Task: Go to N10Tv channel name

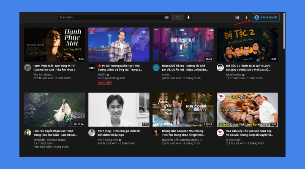Action: point(102,75)
